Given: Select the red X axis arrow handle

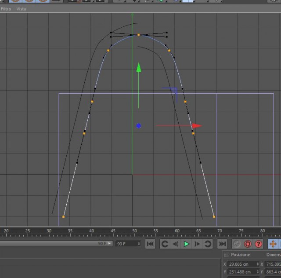Looking at the screenshot, I should pyautogui.click(x=197, y=126).
